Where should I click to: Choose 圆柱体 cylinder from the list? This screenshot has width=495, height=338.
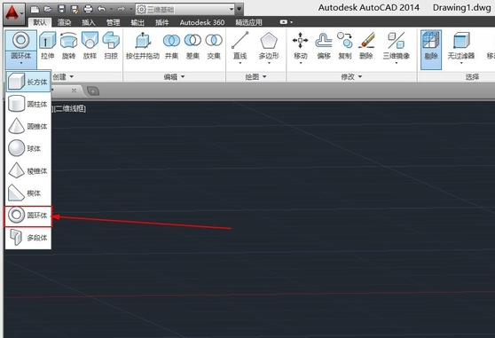click(28, 104)
